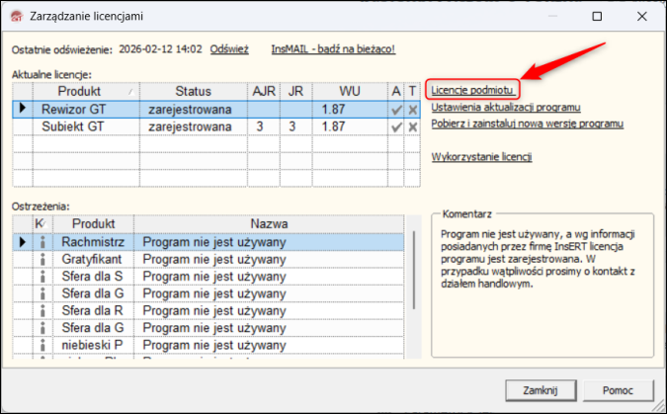Click the info icon in Gratyfikant row
Image resolution: width=667 pixels, height=414 pixels.
(x=42, y=260)
